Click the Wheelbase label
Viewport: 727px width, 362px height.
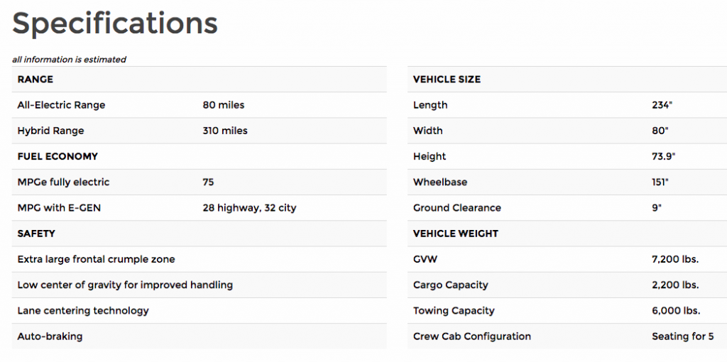tap(440, 182)
